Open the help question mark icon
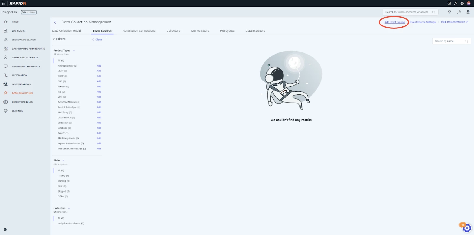The width and height of the screenshot is (474, 235). pos(449,4)
